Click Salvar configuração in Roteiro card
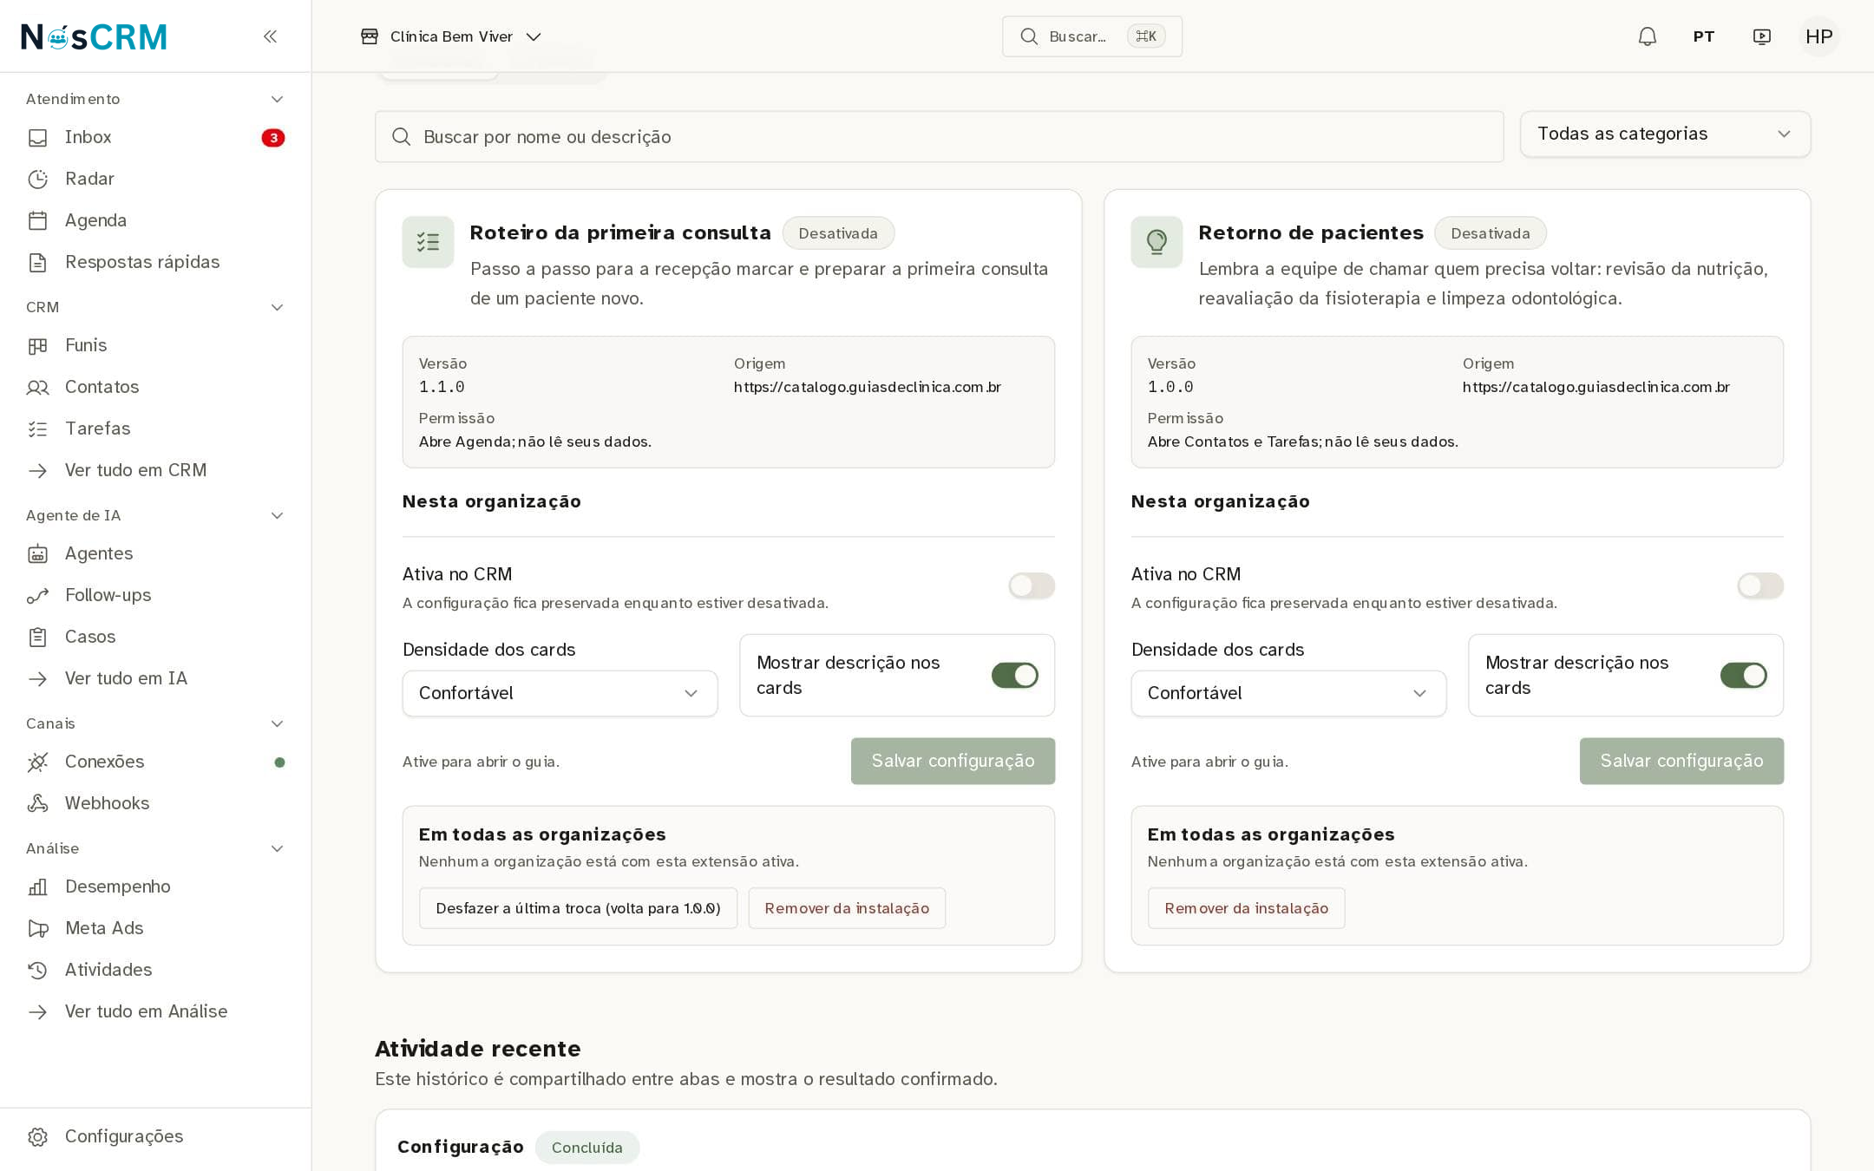 953,761
